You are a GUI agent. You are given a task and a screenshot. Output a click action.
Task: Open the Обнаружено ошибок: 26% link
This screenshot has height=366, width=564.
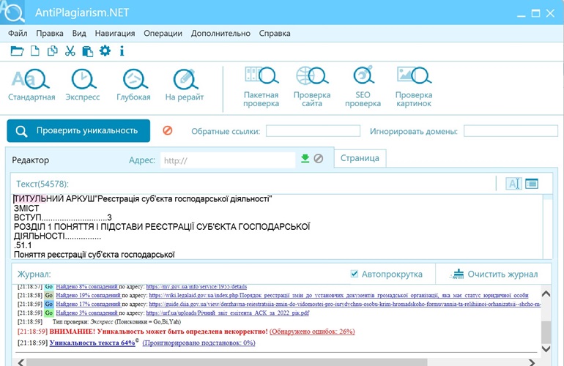click(312, 332)
